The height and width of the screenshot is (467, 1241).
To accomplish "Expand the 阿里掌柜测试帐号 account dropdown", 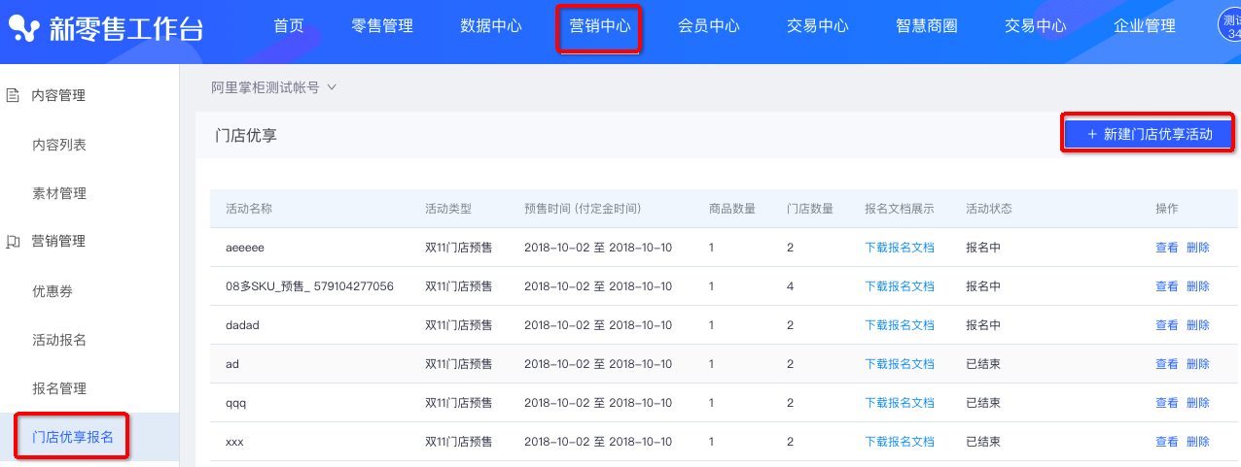I will [x=274, y=87].
